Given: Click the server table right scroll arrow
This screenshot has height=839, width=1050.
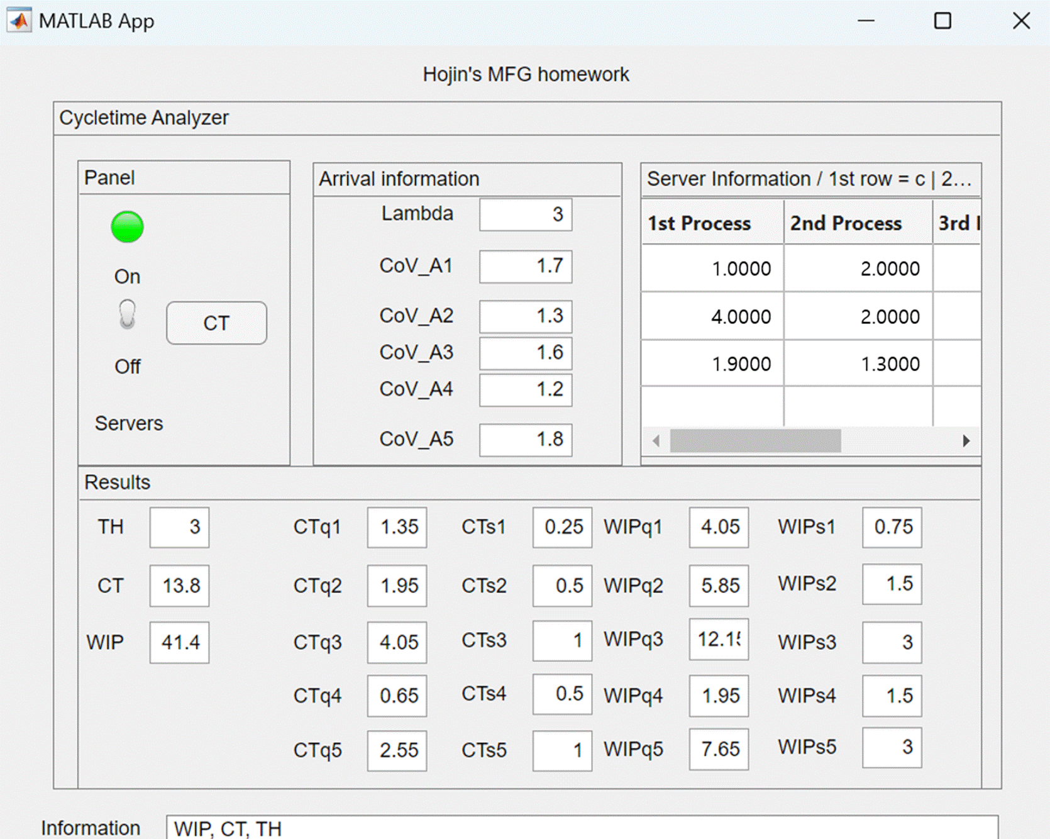Looking at the screenshot, I should point(966,441).
